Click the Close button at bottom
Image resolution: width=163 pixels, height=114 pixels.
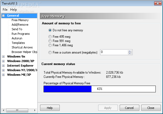(151, 108)
